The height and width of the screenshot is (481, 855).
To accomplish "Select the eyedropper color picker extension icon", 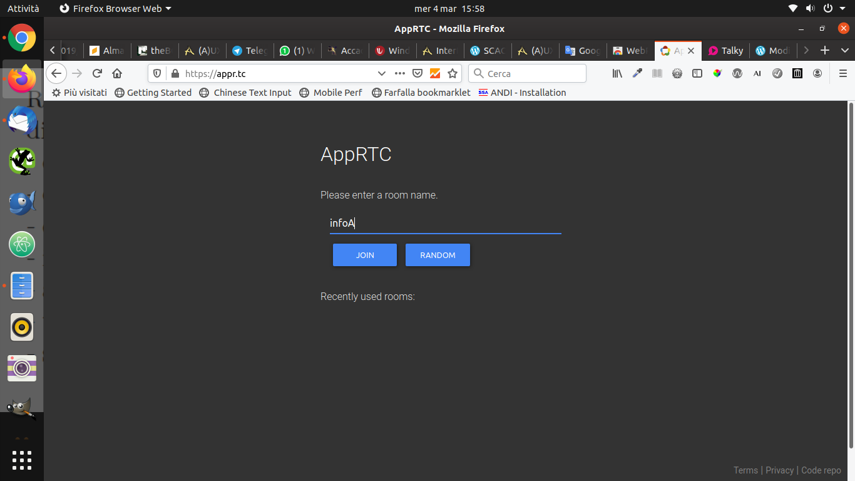I will point(637,73).
